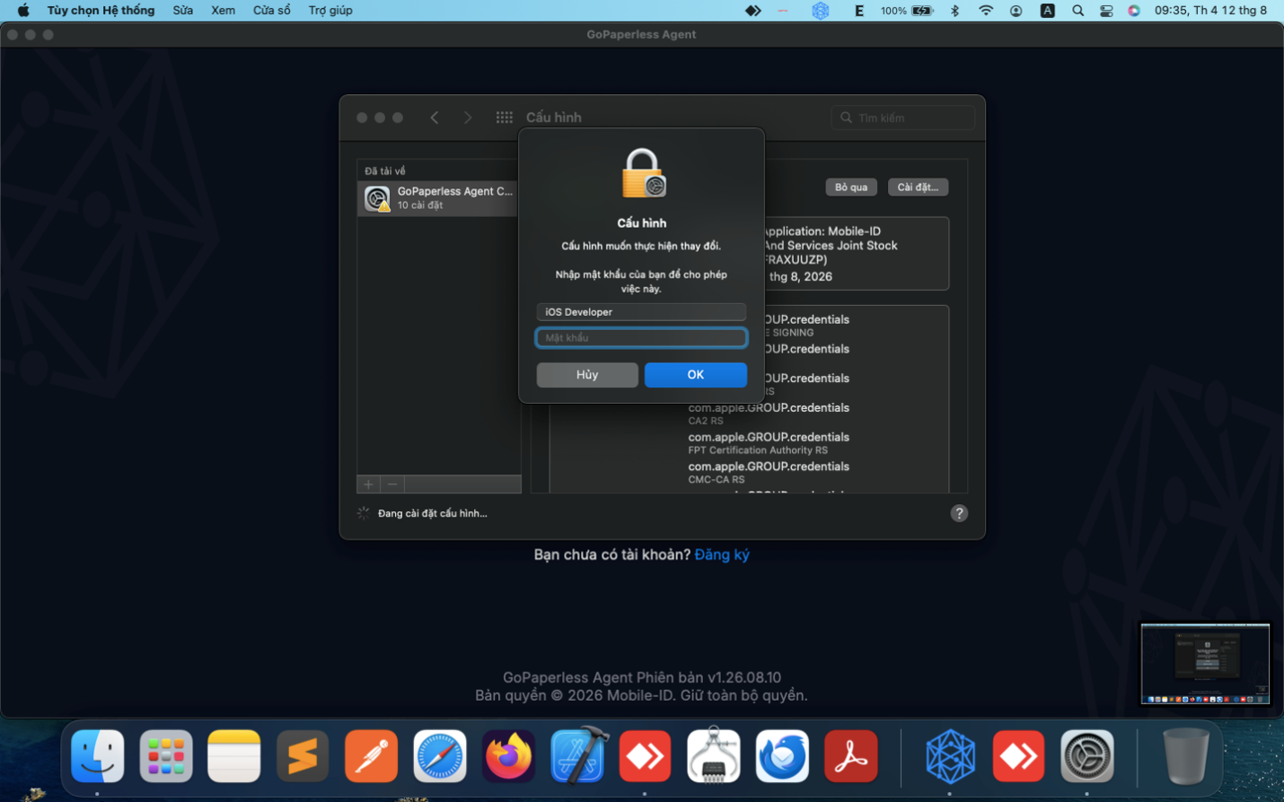Click the help question mark button
Image resolution: width=1284 pixels, height=802 pixels.
959,513
